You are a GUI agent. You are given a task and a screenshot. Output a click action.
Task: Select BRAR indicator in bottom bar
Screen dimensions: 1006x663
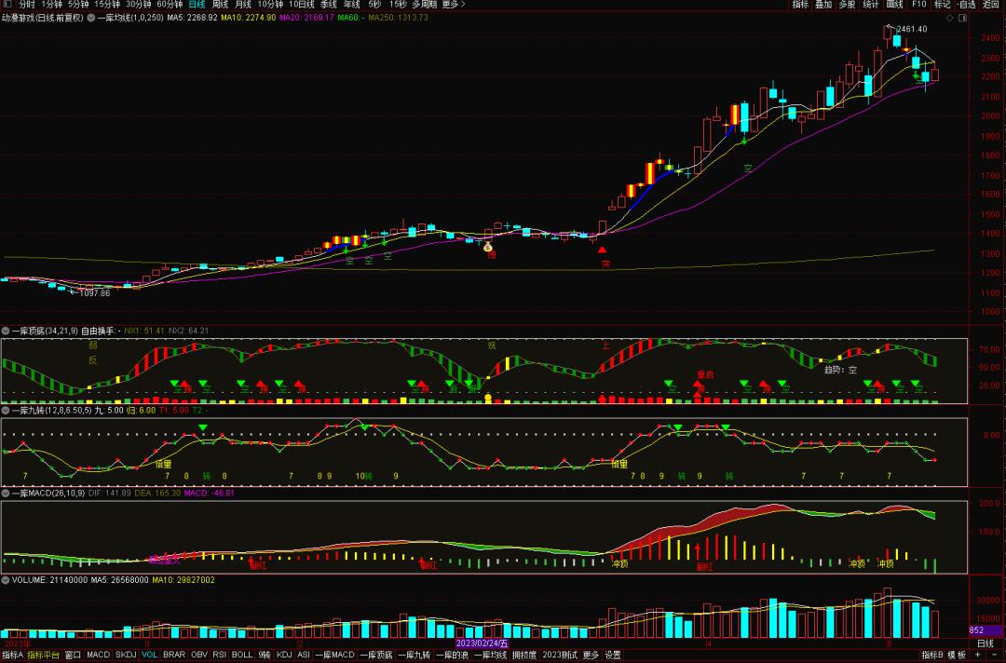(174, 655)
